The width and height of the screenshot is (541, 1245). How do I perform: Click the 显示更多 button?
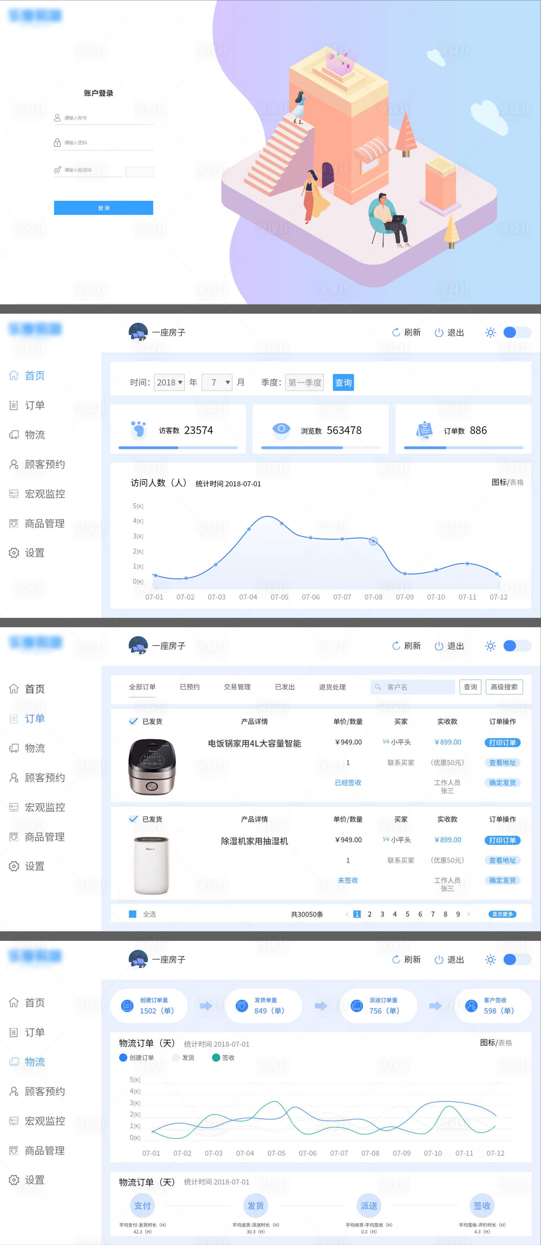[x=502, y=914]
